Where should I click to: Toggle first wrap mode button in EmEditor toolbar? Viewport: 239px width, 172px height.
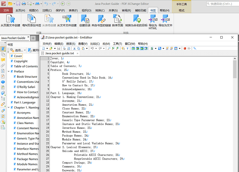tap(133, 48)
